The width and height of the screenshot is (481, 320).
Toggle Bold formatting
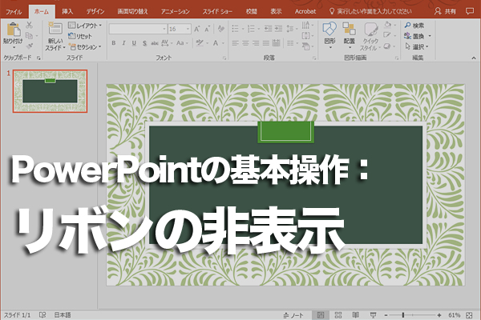tap(114, 43)
